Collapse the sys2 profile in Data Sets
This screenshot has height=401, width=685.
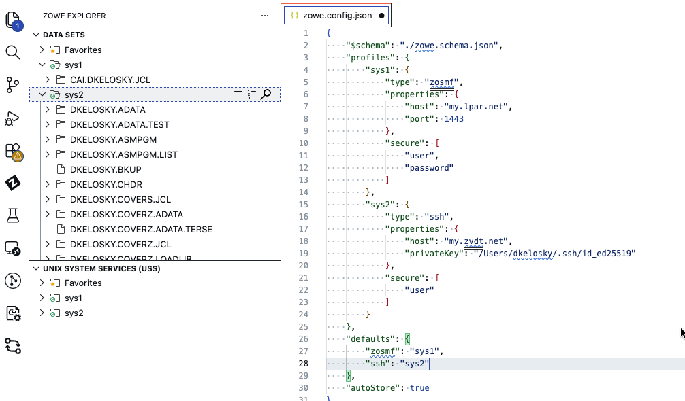click(x=42, y=94)
